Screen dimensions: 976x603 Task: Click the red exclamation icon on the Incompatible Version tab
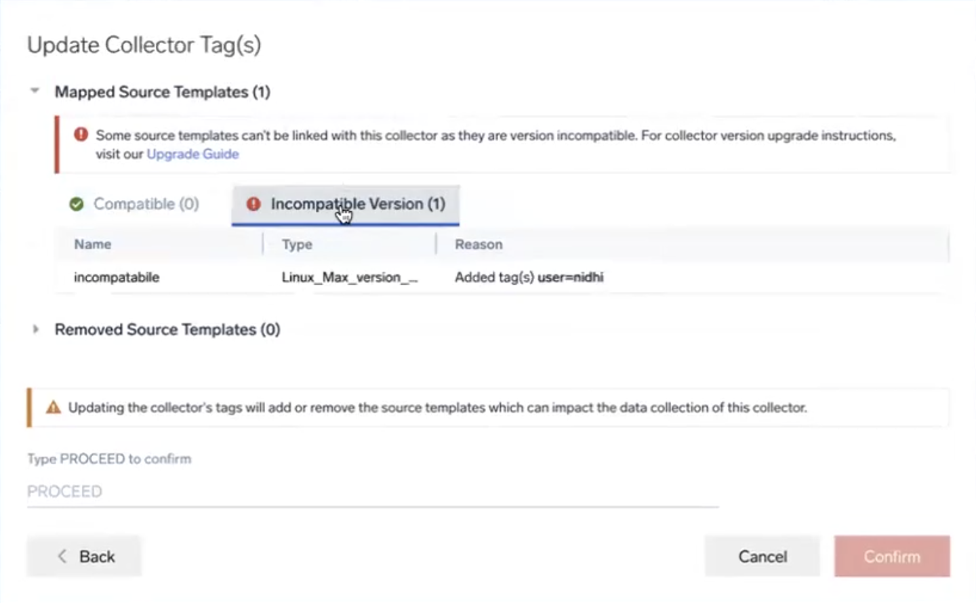pyautogui.click(x=253, y=204)
